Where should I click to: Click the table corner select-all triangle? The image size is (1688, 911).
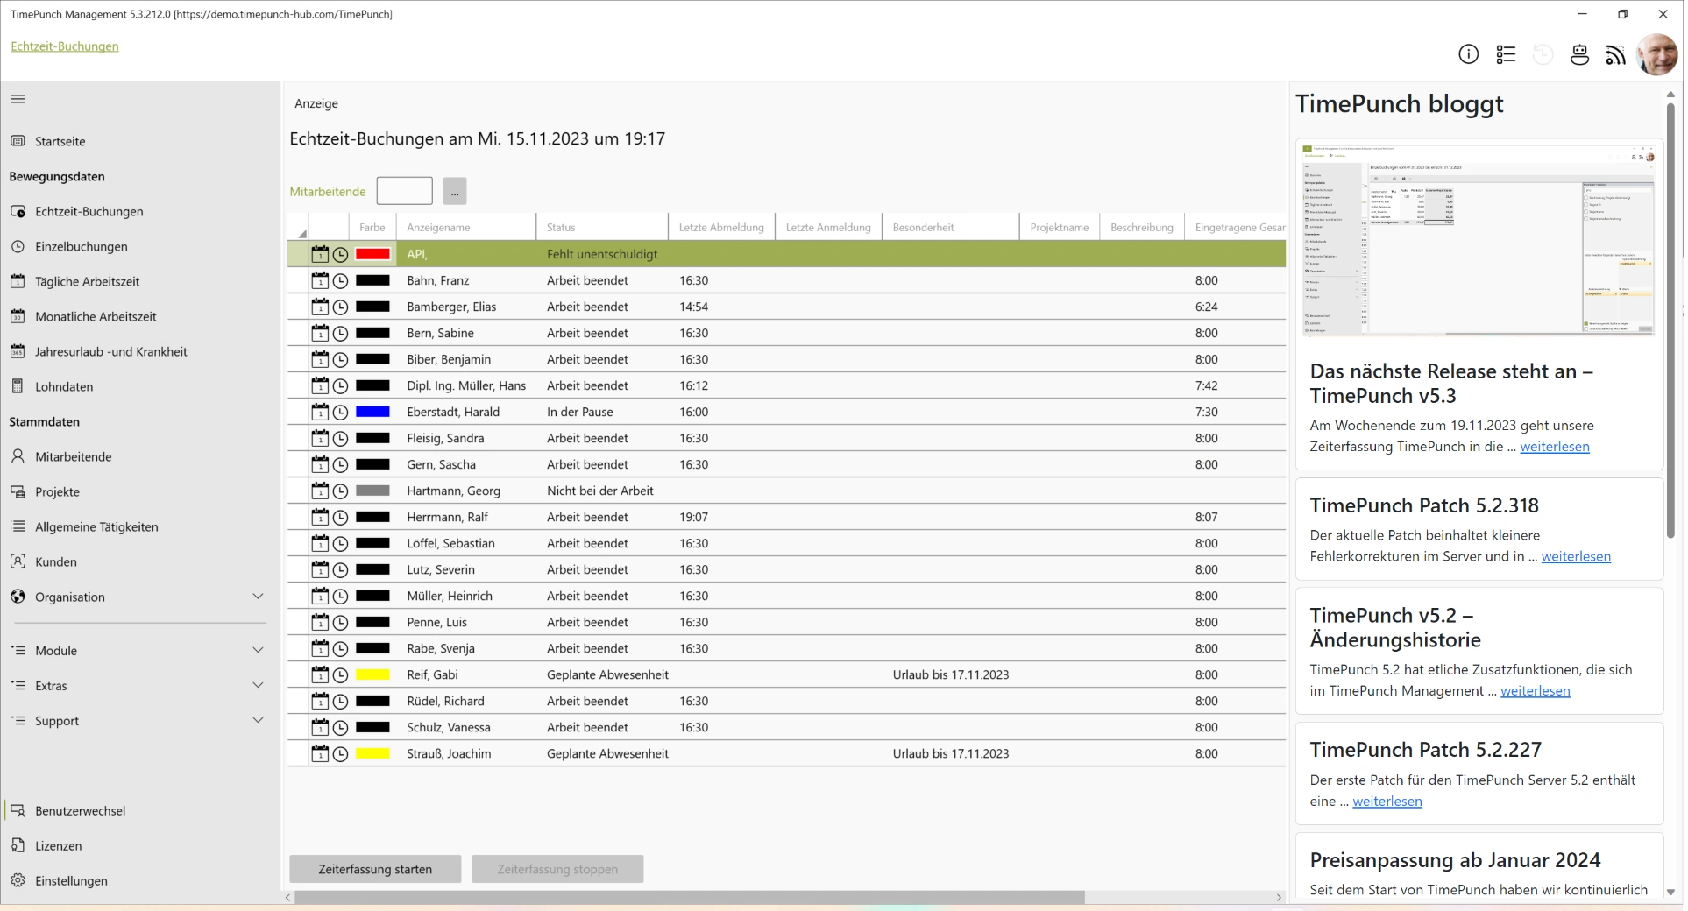(301, 233)
